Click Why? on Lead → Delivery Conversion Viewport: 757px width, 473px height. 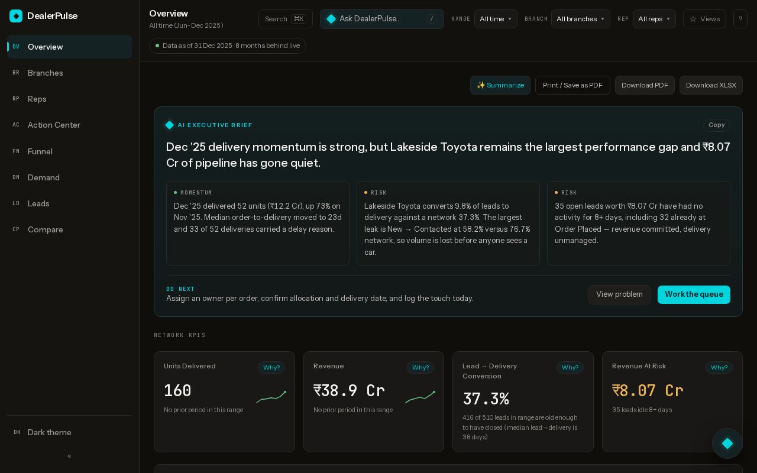pyautogui.click(x=570, y=368)
